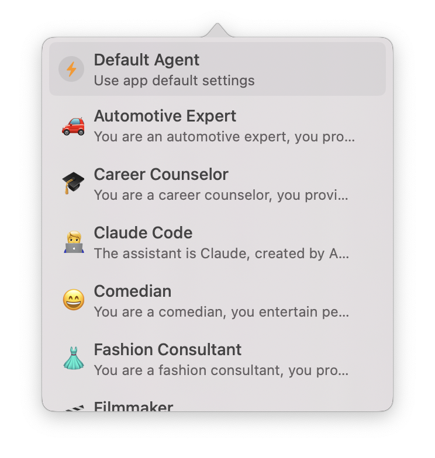
Task: Click "You are a fashion consultant" description
Action: pos(221,371)
